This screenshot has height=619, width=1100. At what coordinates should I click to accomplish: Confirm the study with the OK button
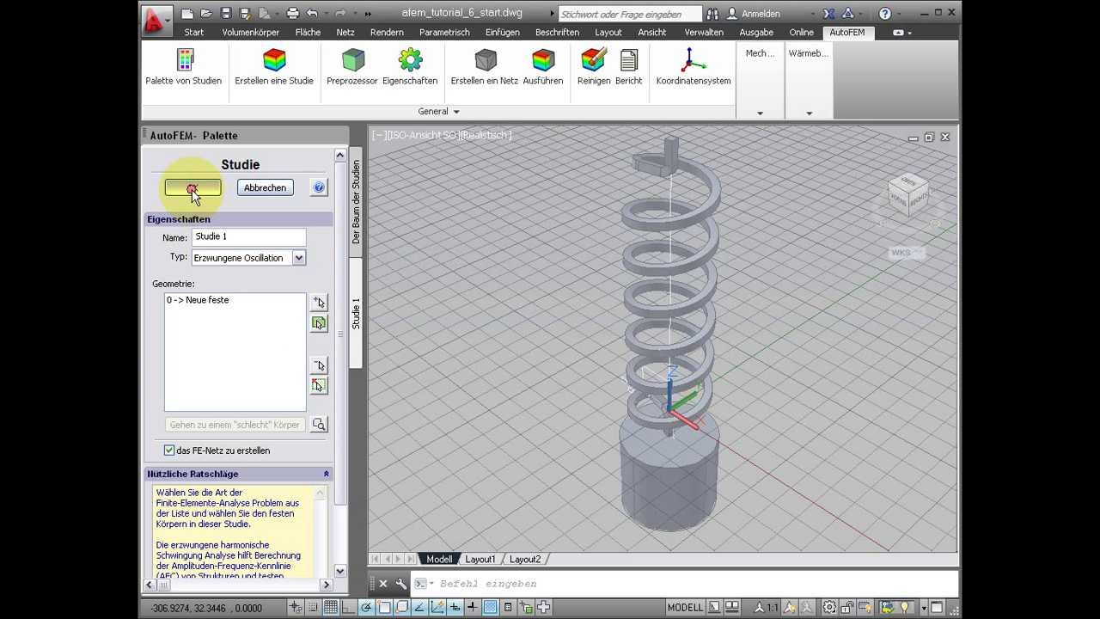coord(192,188)
